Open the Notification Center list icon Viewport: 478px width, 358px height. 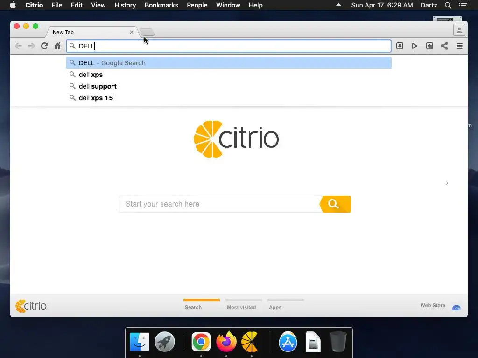tap(463, 5)
